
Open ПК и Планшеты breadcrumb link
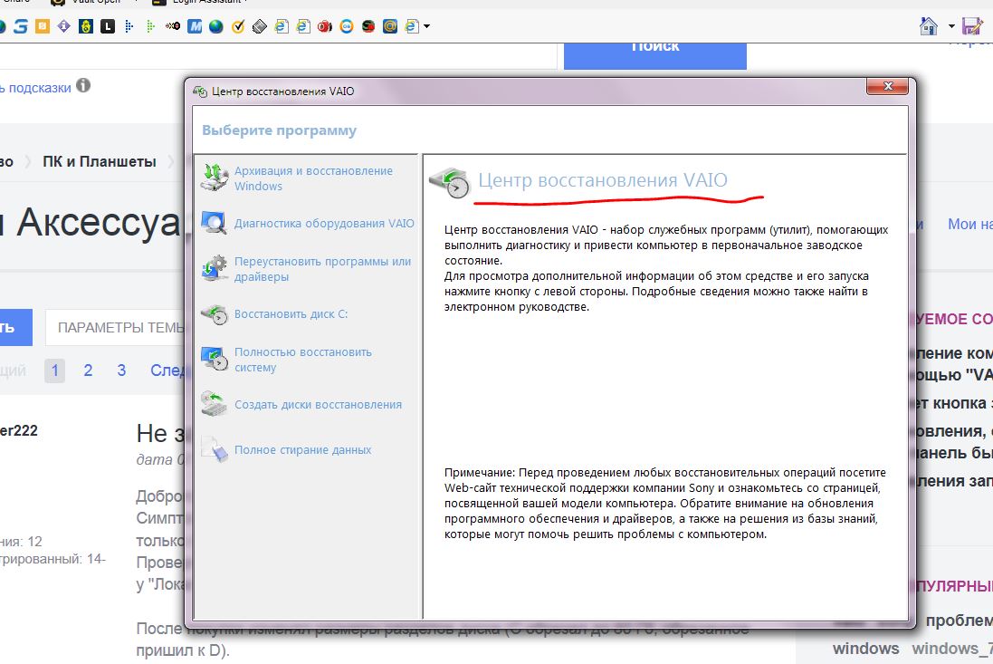[100, 161]
